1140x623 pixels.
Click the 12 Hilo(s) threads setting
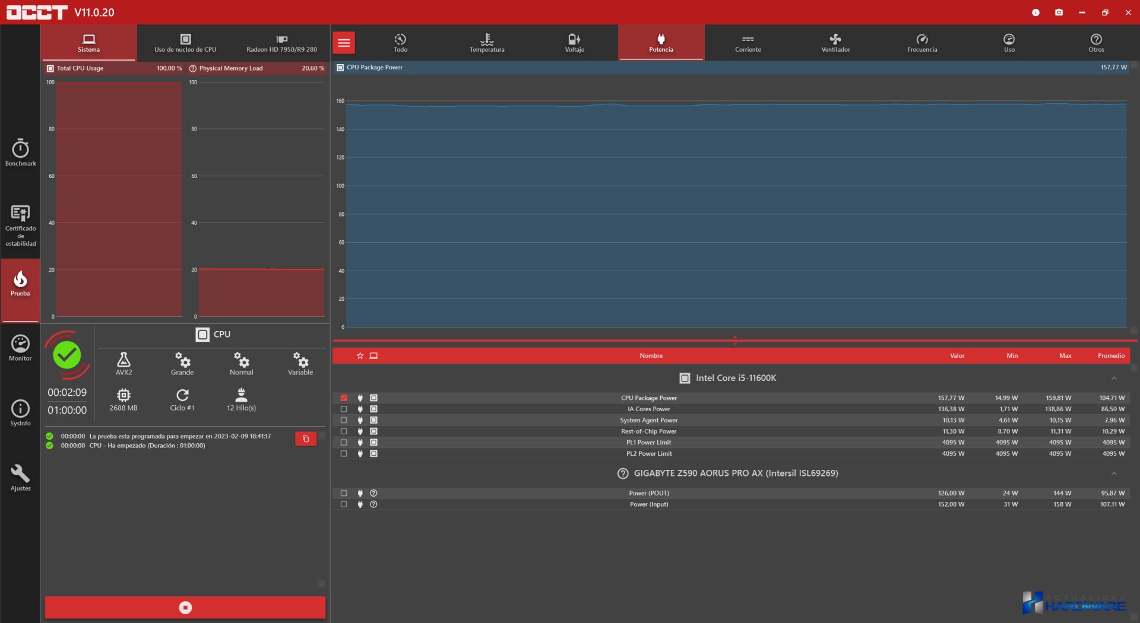pyautogui.click(x=241, y=399)
